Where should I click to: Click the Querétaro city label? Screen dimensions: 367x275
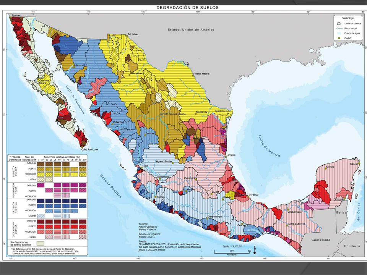[x=189, y=178]
